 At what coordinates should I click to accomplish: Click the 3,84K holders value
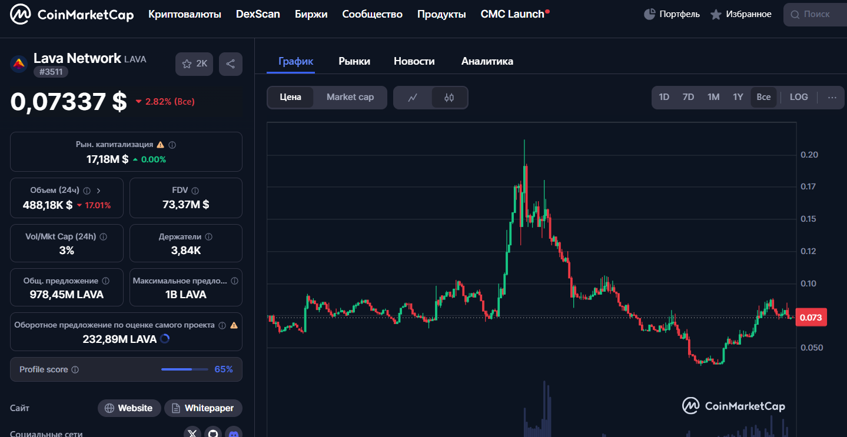pos(186,251)
